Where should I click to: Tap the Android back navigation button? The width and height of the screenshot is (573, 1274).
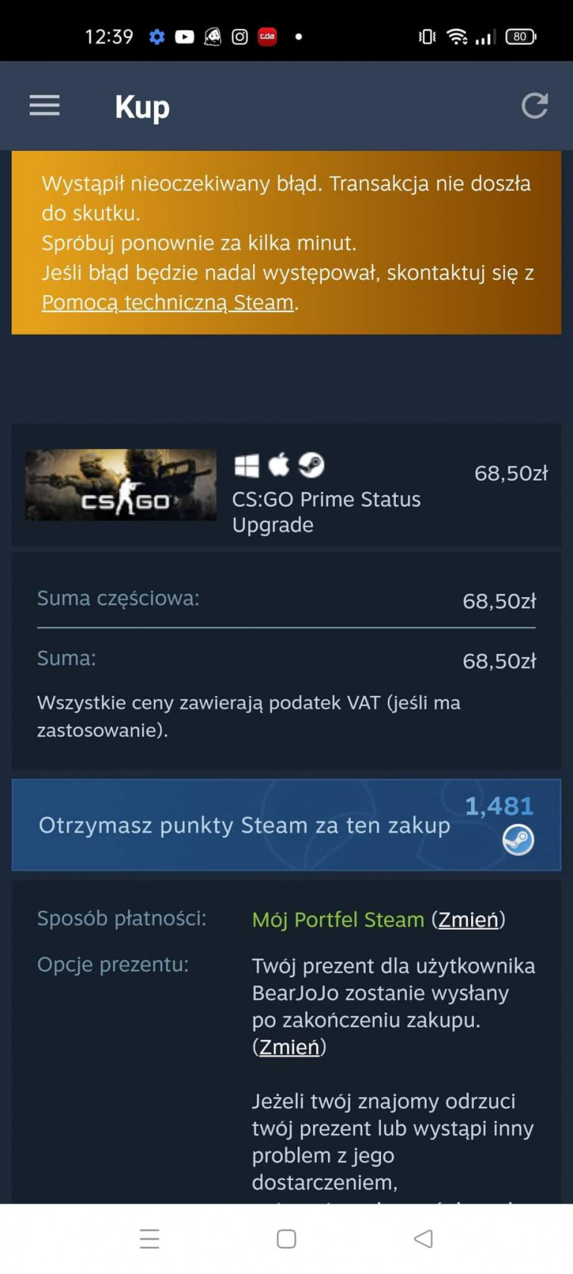coord(423,1238)
